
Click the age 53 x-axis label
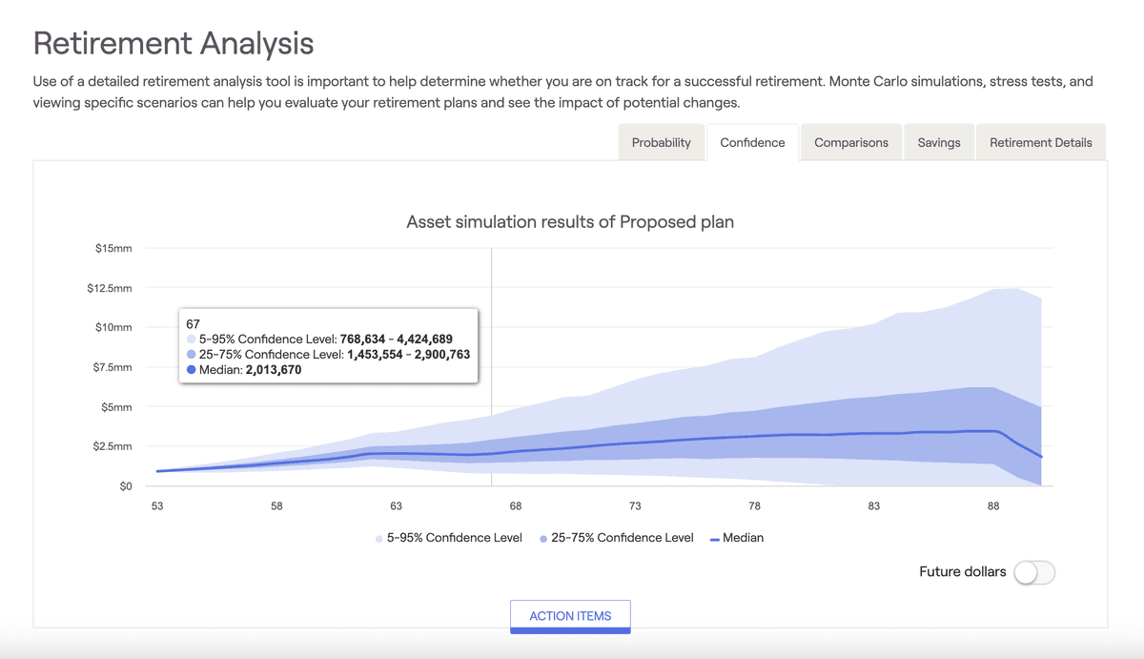point(157,506)
